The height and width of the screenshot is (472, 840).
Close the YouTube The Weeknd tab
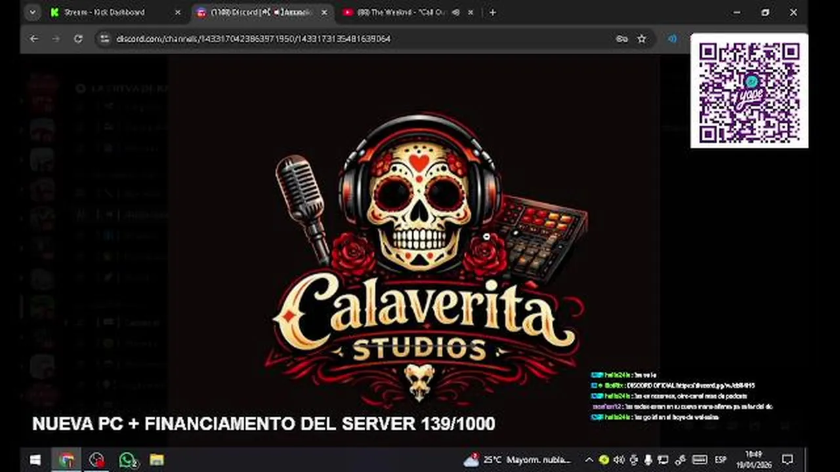(x=471, y=12)
